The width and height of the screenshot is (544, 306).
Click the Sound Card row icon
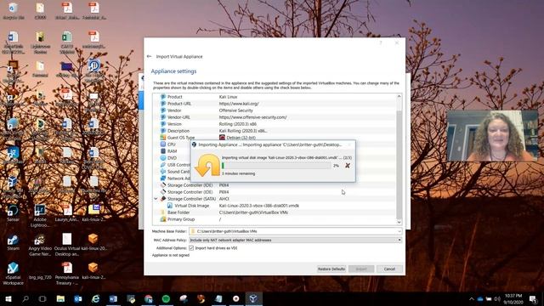(163, 172)
